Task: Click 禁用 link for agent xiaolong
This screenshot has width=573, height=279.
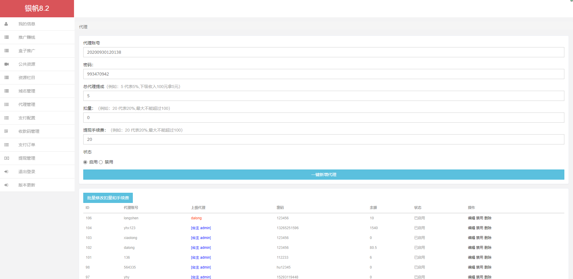Action: coord(479,238)
